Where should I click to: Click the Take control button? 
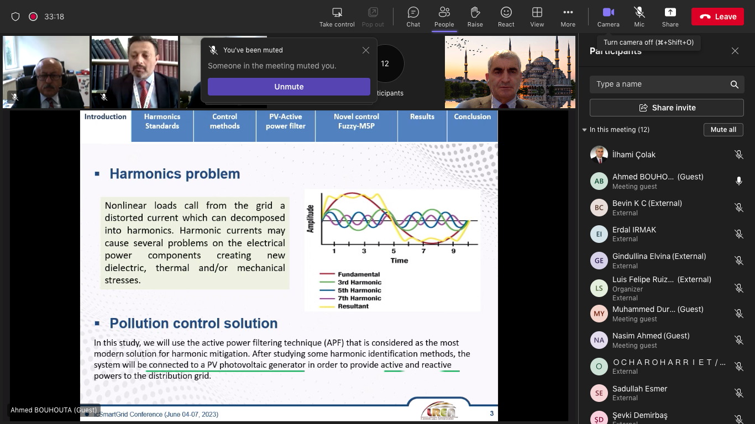click(x=337, y=17)
